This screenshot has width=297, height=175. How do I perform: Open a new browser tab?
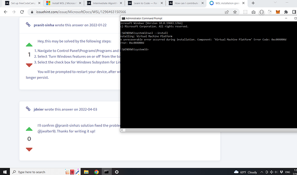tap(253, 3)
